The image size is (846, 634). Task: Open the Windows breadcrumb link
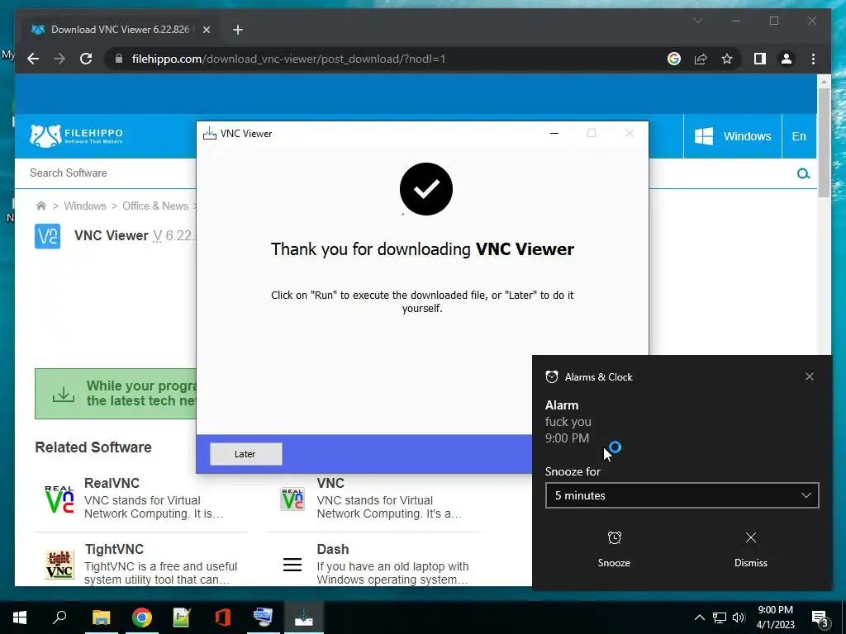[x=85, y=206]
